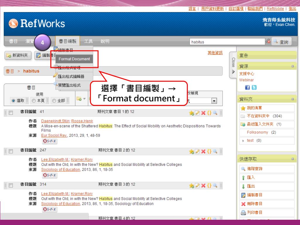Cite reference 314 curly braces icon
The width and height of the screenshot is (300, 225).
[209, 185]
